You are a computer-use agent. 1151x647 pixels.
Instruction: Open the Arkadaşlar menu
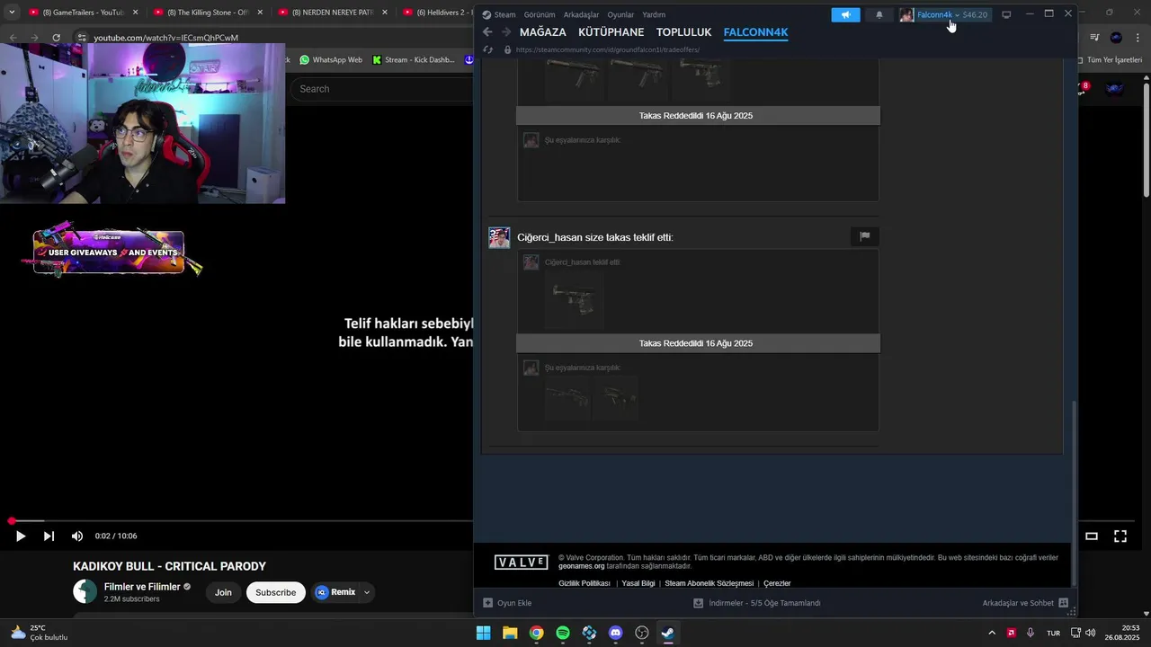click(581, 14)
